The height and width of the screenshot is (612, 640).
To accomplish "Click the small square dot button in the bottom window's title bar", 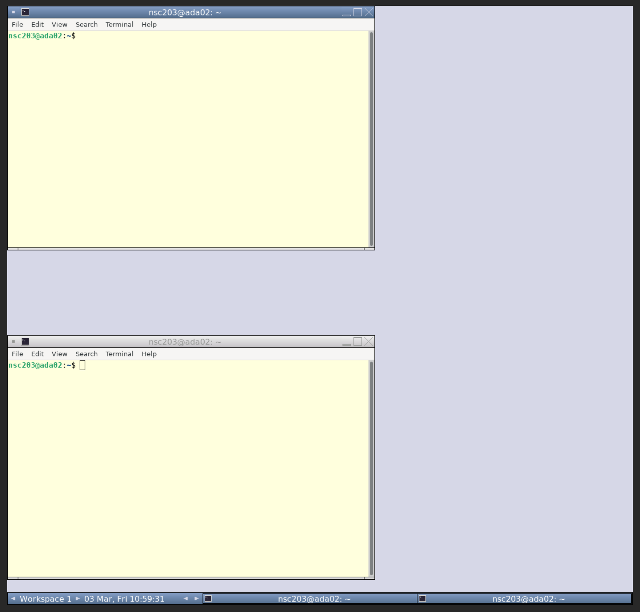I will tap(13, 342).
